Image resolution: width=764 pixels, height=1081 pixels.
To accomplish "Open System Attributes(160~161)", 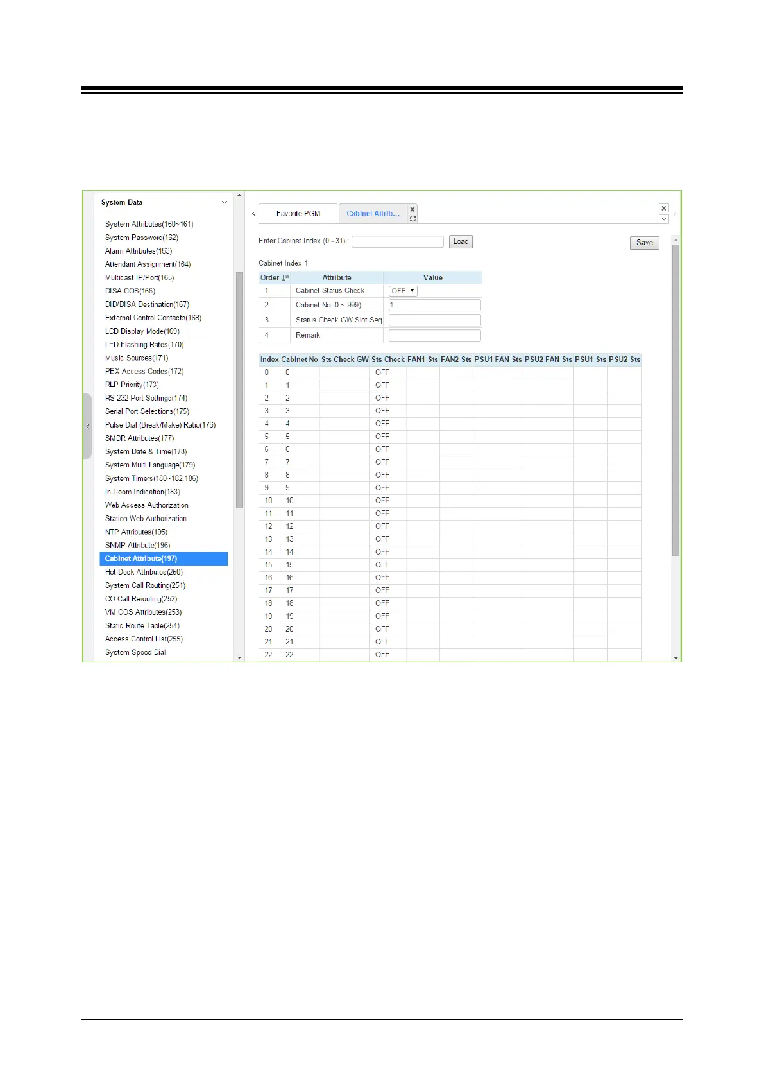I will pos(149,224).
